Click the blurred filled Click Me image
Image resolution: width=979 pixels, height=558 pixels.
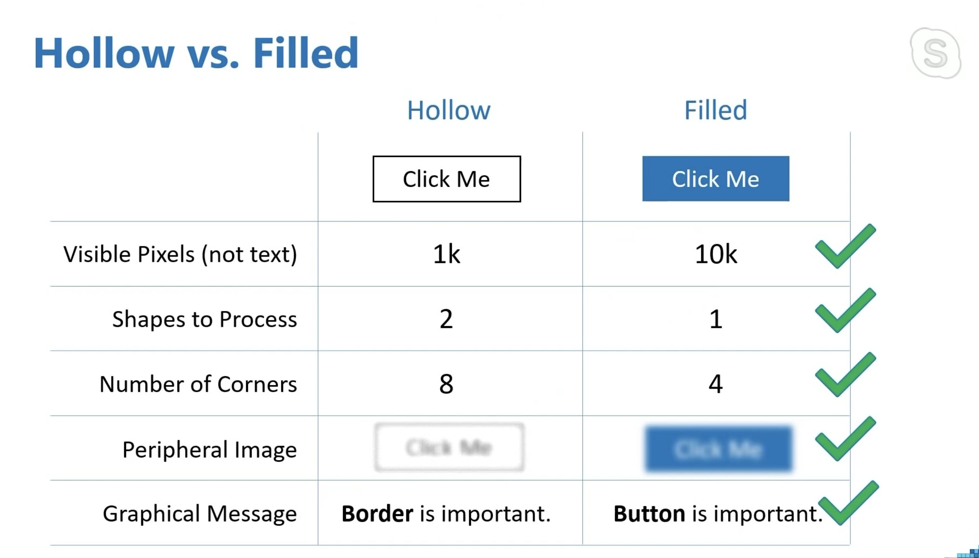pyautogui.click(x=718, y=448)
